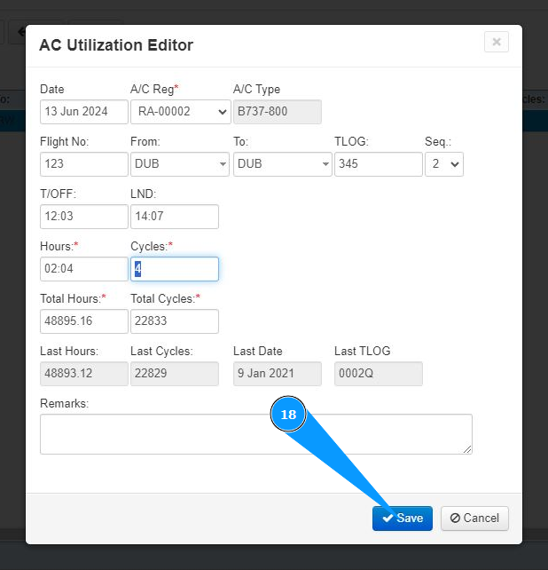Open the Seq. dropdown
This screenshot has width=548, height=570.
(x=443, y=164)
